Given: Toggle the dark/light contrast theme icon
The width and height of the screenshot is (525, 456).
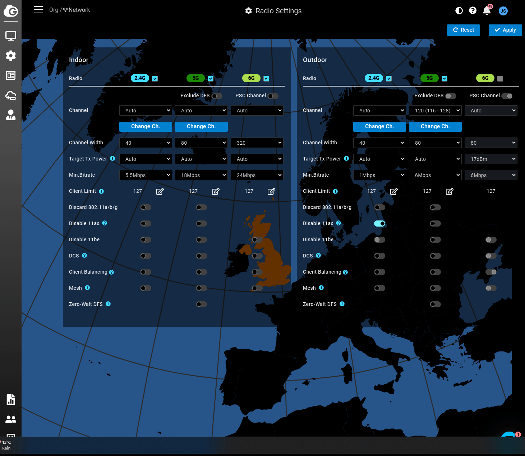Looking at the screenshot, I should [459, 11].
